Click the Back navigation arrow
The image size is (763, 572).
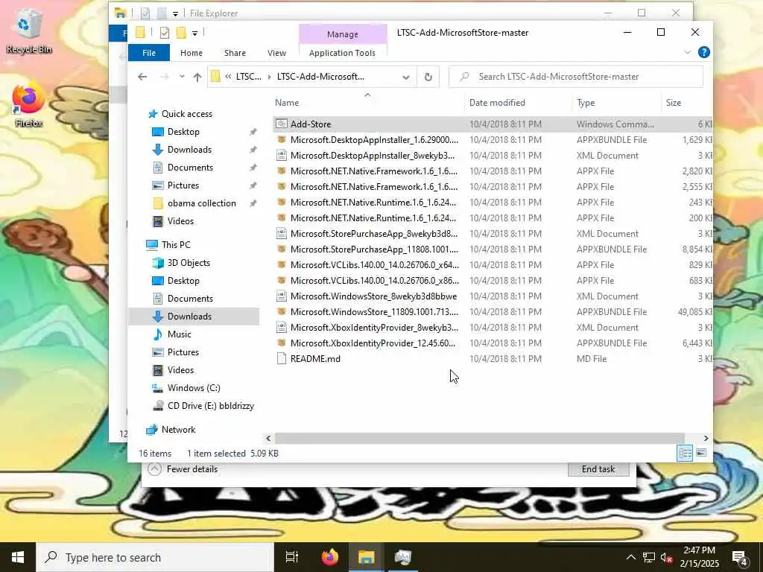click(x=142, y=77)
